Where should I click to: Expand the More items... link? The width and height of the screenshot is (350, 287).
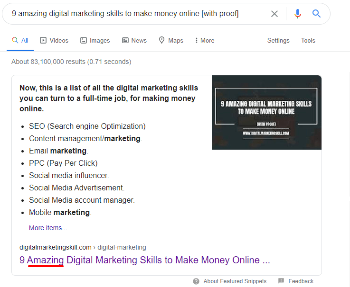coord(48,228)
